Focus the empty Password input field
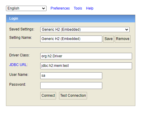144x123 pixels. (x=71, y=85)
